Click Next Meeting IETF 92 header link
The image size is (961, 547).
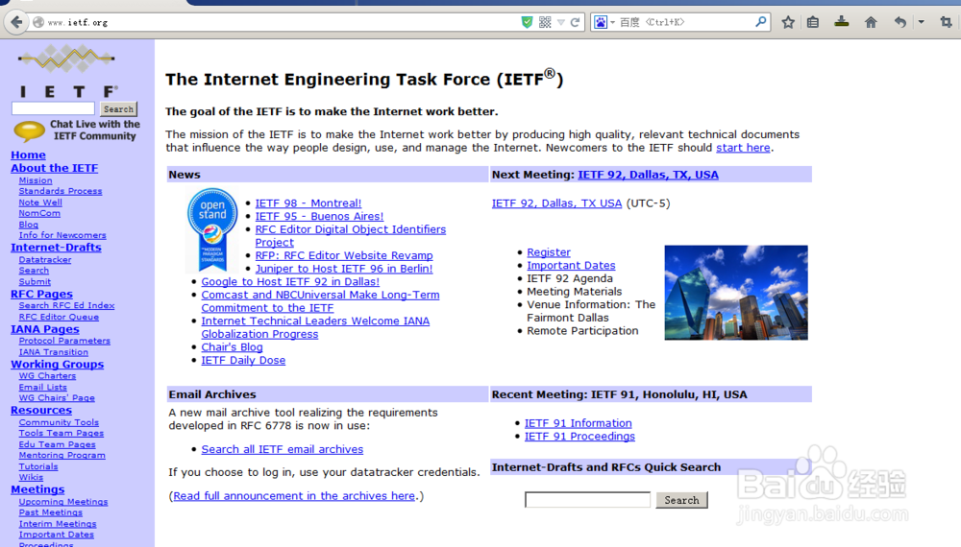(648, 175)
